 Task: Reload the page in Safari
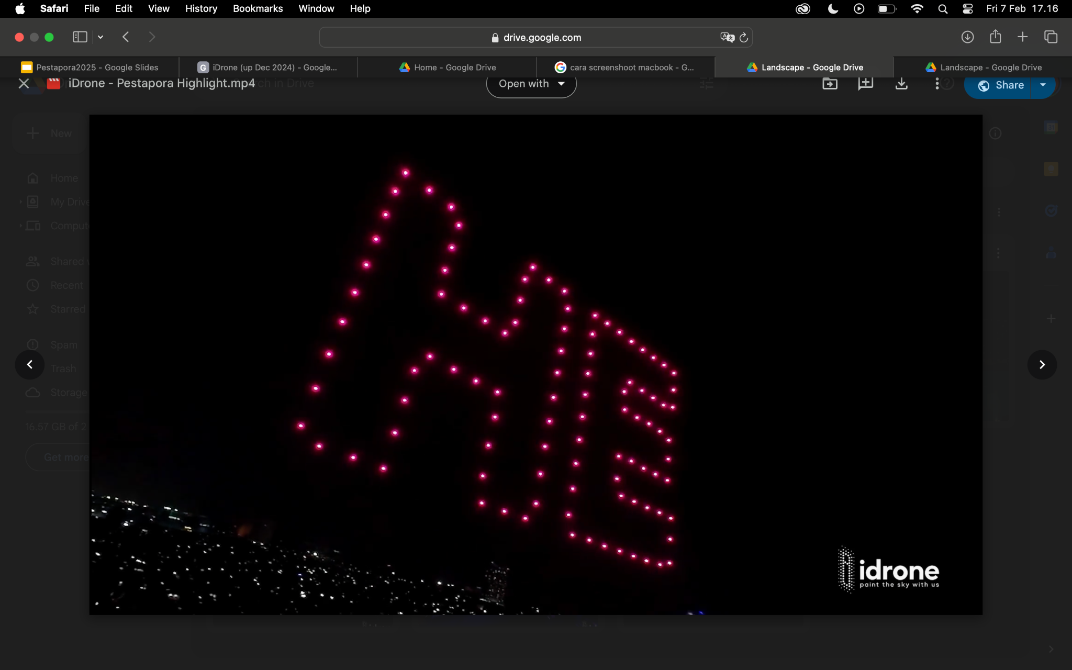coord(743,38)
